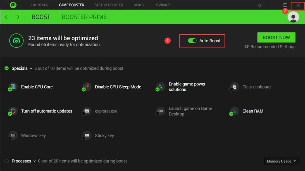Enable the Clear clipboard option
This screenshot has height=171, width=305.
pyautogui.click(x=234, y=87)
